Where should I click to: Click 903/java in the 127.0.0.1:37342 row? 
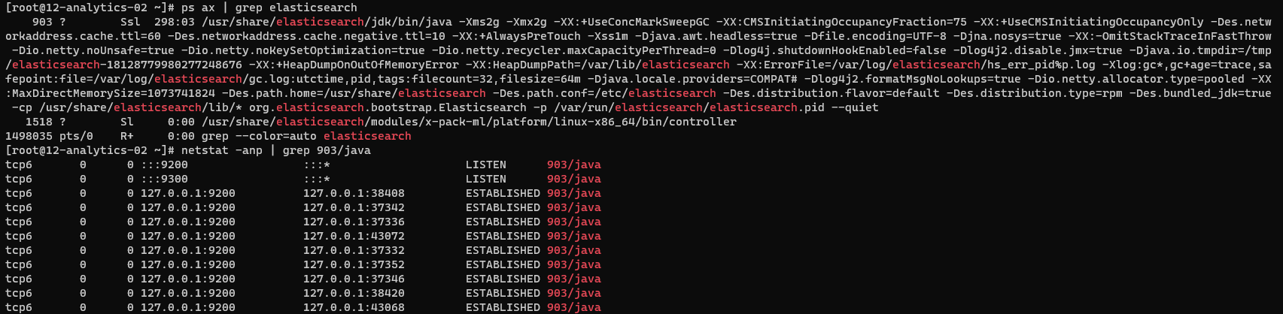[574, 207]
